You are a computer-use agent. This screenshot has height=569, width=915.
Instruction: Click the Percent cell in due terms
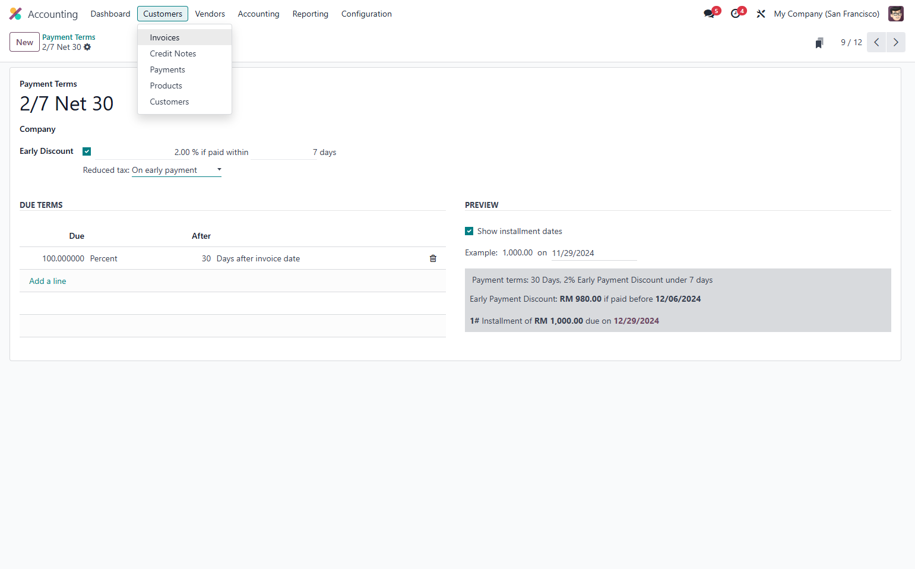click(104, 258)
